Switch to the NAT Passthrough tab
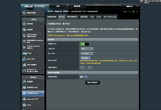 (x=110, y=17)
